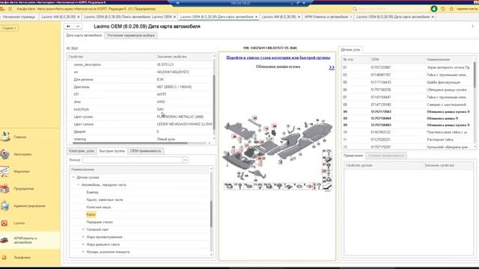Open the Фильтр field dropdown arrow
479x269 pixels.
click(185, 160)
